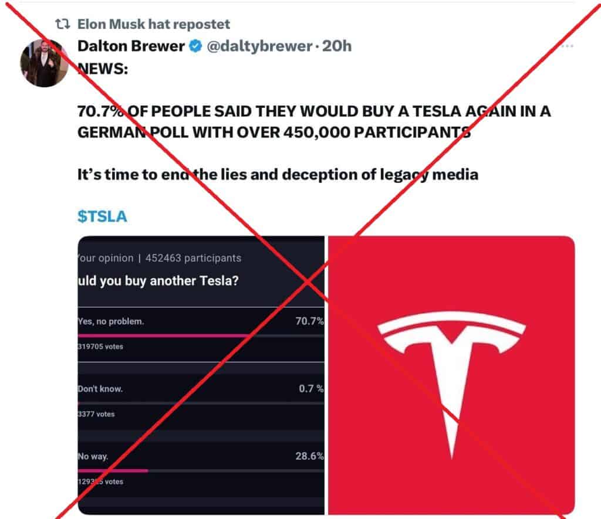The image size is (601, 519).
Task: Choose the "No way." poll option
Action: (93, 456)
